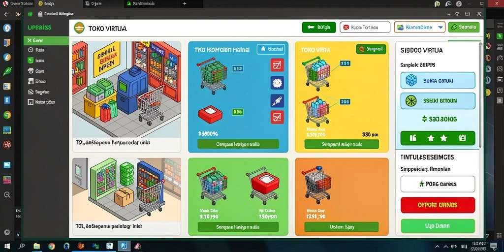Click the red OYPOIE DANBS button

[438, 205]
